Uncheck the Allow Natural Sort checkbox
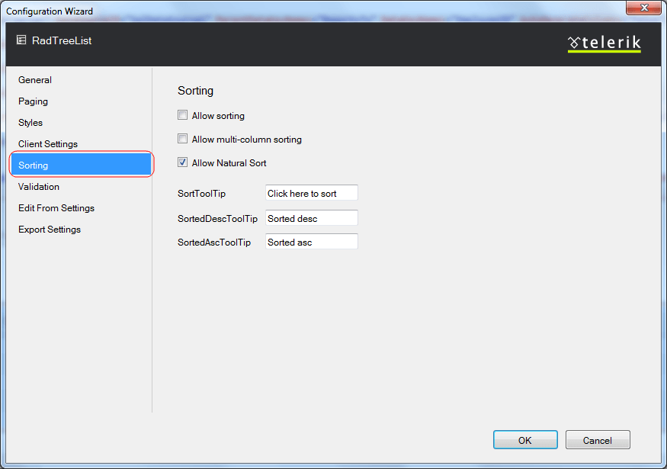The width and height of the screenshot is (667, 469). (x=182, y=162)
